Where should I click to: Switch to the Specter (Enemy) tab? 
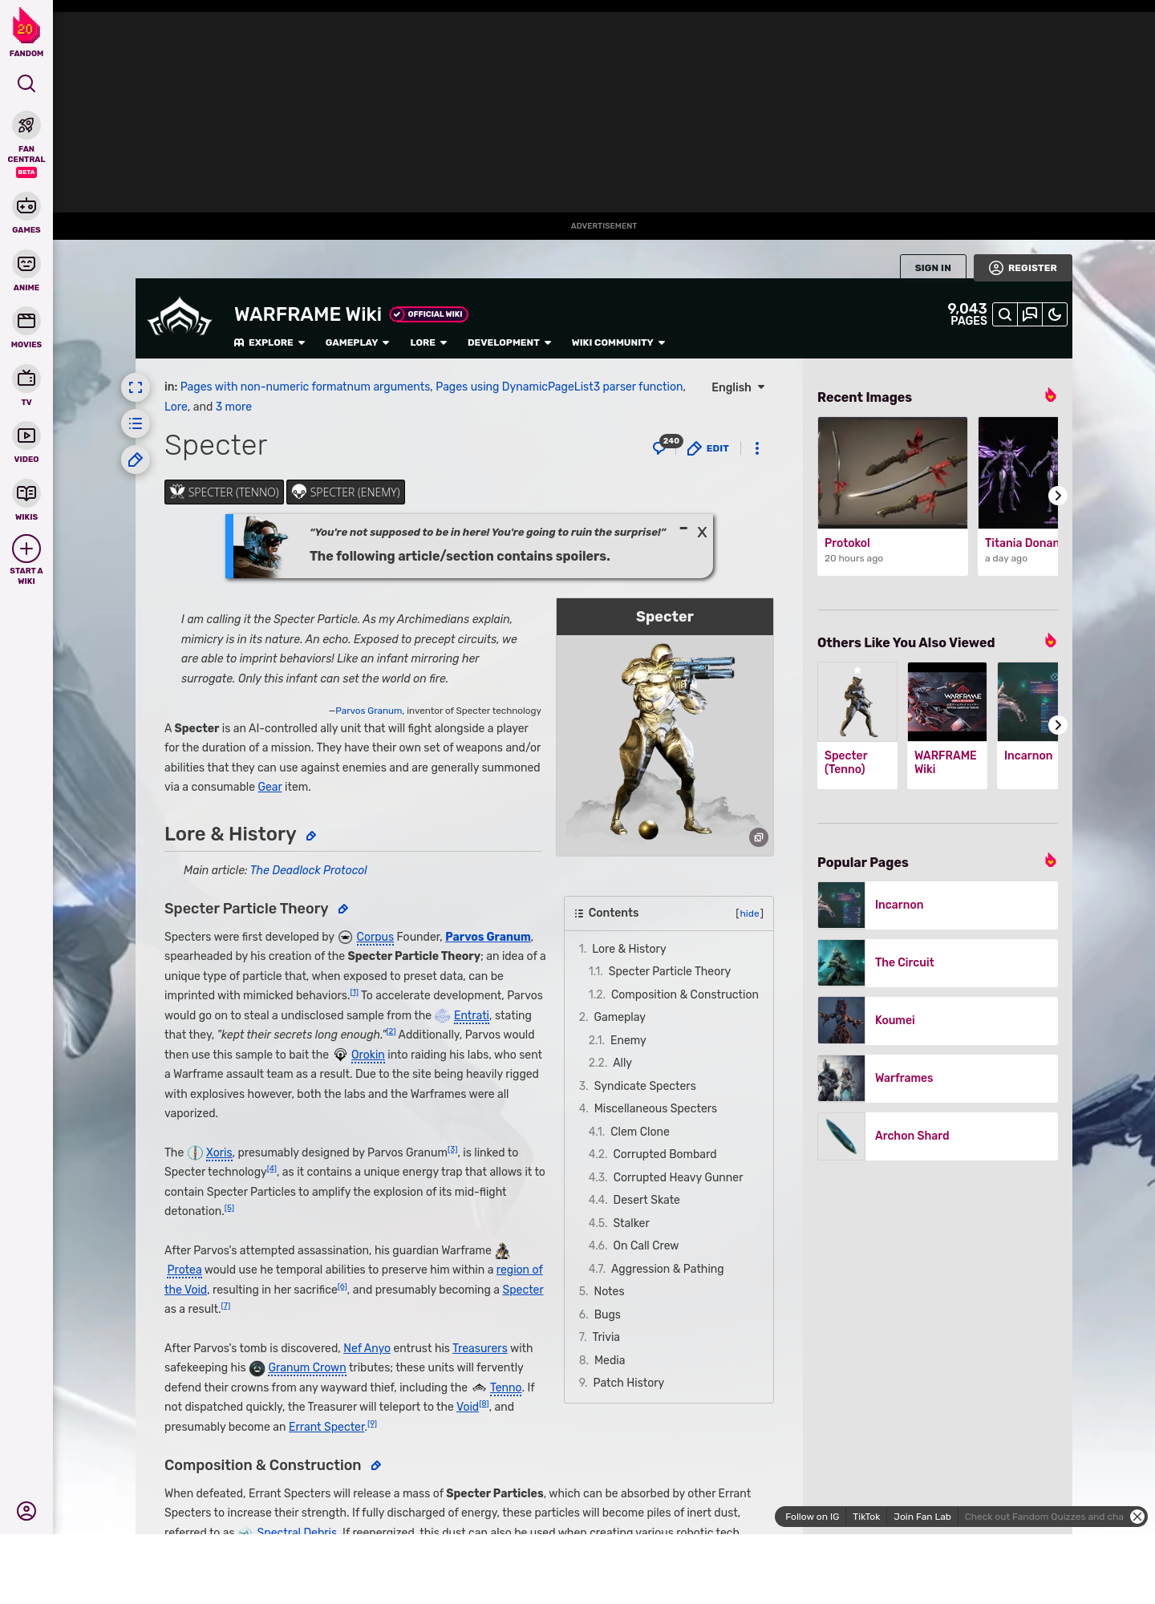[x=346, y=492]
